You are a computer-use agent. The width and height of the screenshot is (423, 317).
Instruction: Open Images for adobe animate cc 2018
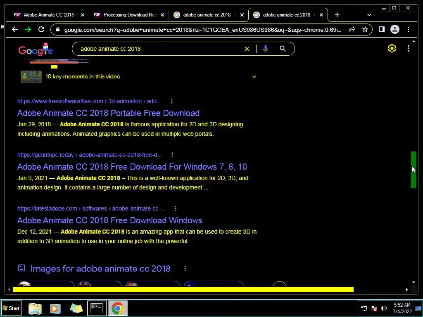[x=100, y=268]
